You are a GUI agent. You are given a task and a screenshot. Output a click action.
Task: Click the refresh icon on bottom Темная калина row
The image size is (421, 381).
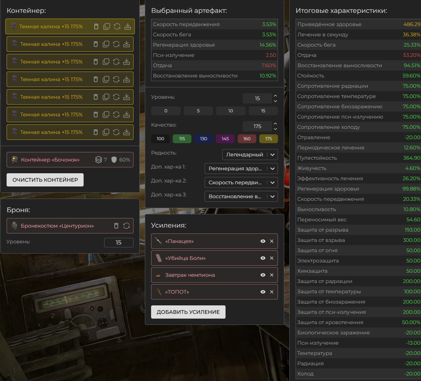pyautogui.click(x=116, y=132)
